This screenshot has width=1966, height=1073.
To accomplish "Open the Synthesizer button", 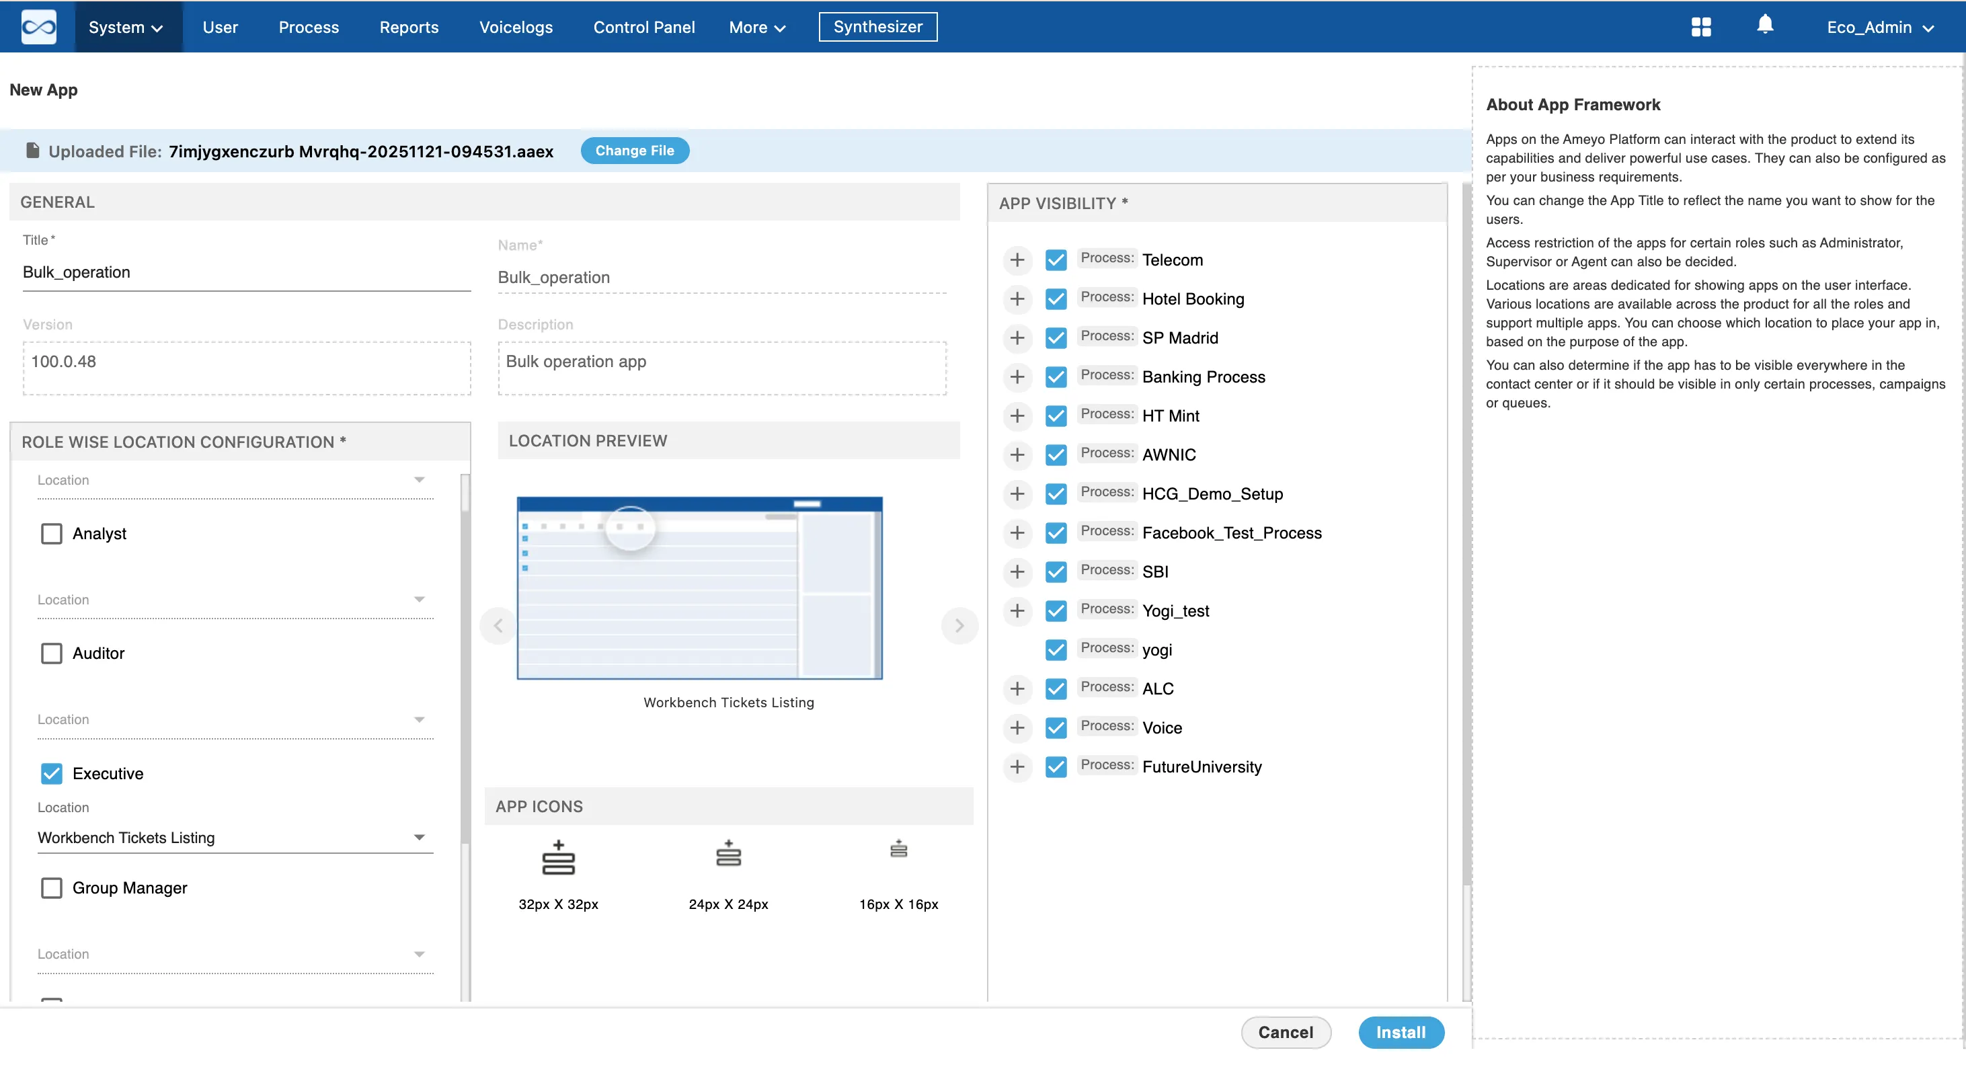I will coord(877,27).
